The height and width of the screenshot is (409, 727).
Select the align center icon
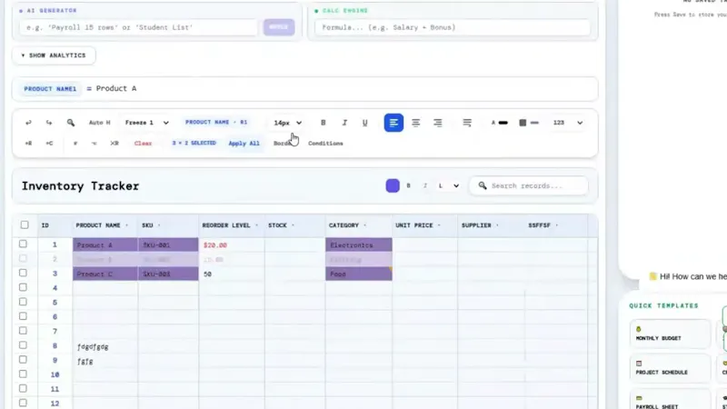416,123
